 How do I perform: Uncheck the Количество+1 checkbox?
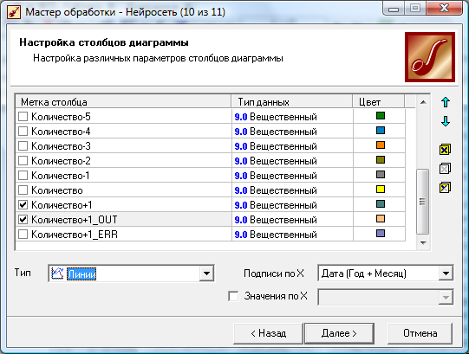pos(23,204)
